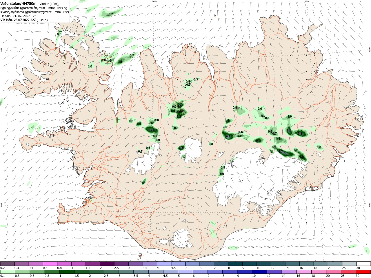Click the 2.2 precipitation value on map
This screenshot has width=371, height=278.
(x=179, y=116)
